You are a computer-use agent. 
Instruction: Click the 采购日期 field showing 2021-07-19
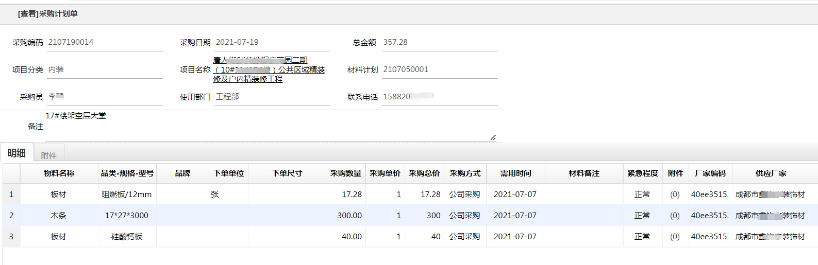click(272, 43)
